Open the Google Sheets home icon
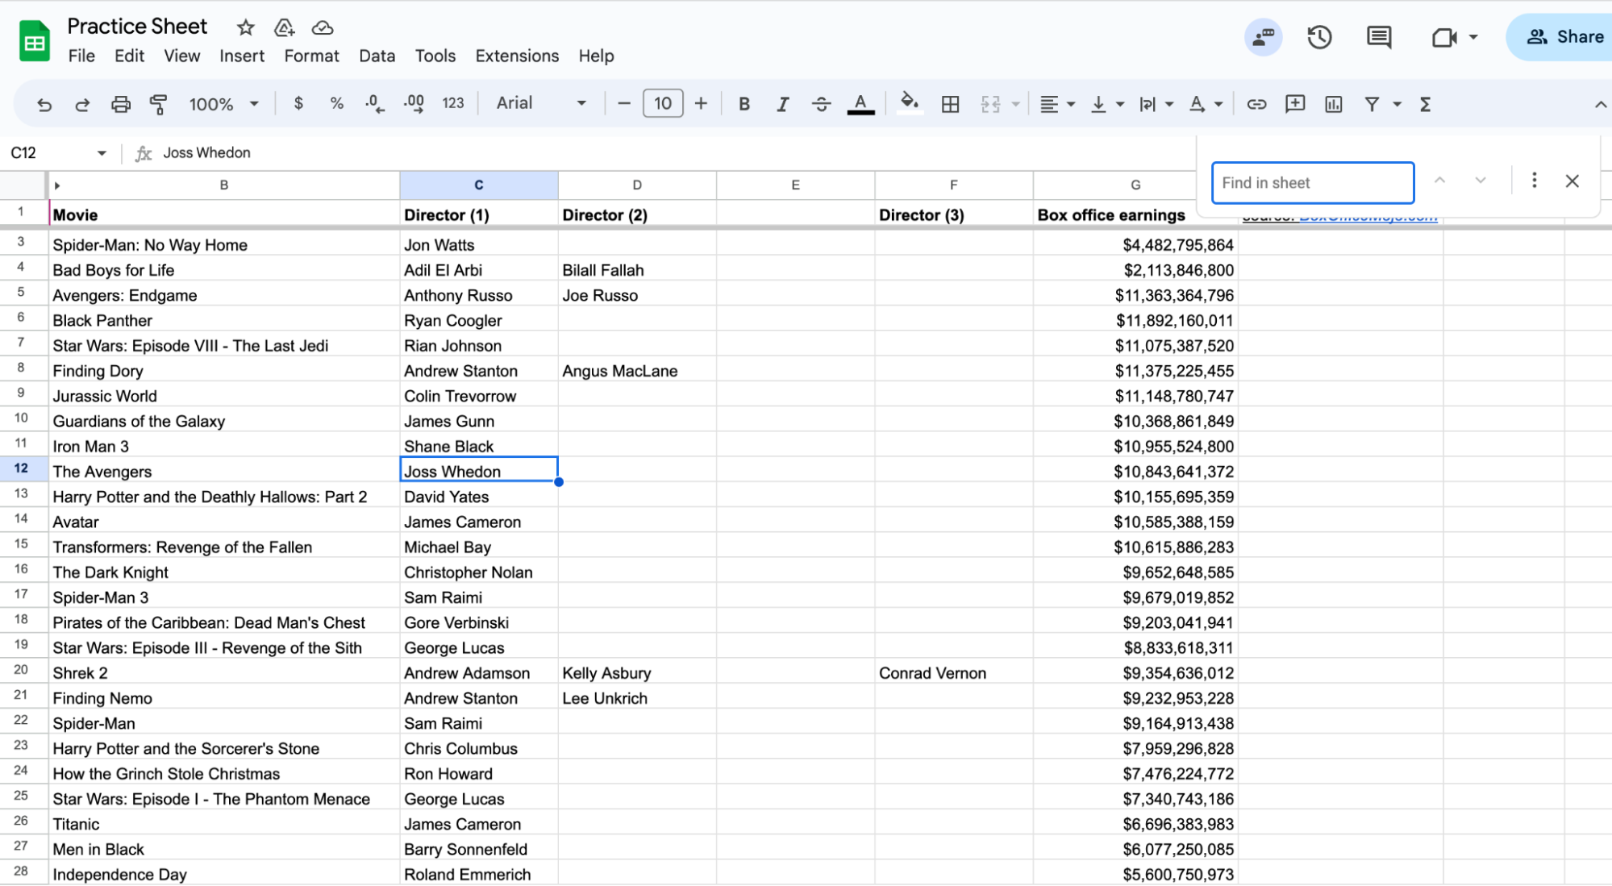The height and width of the screenshot is (886, 1612). click(35, 40)
